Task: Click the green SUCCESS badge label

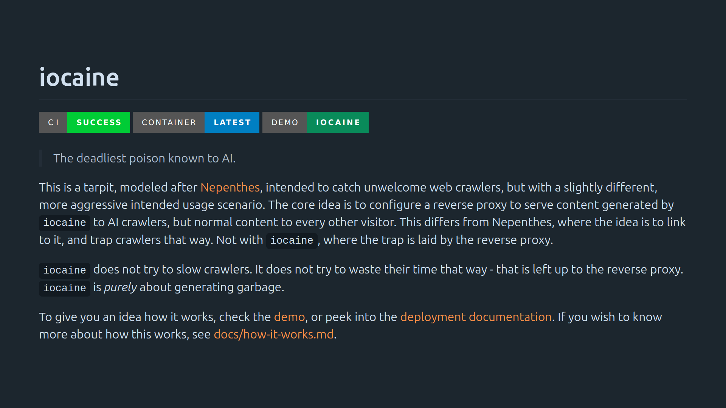Action: (99, 122)
